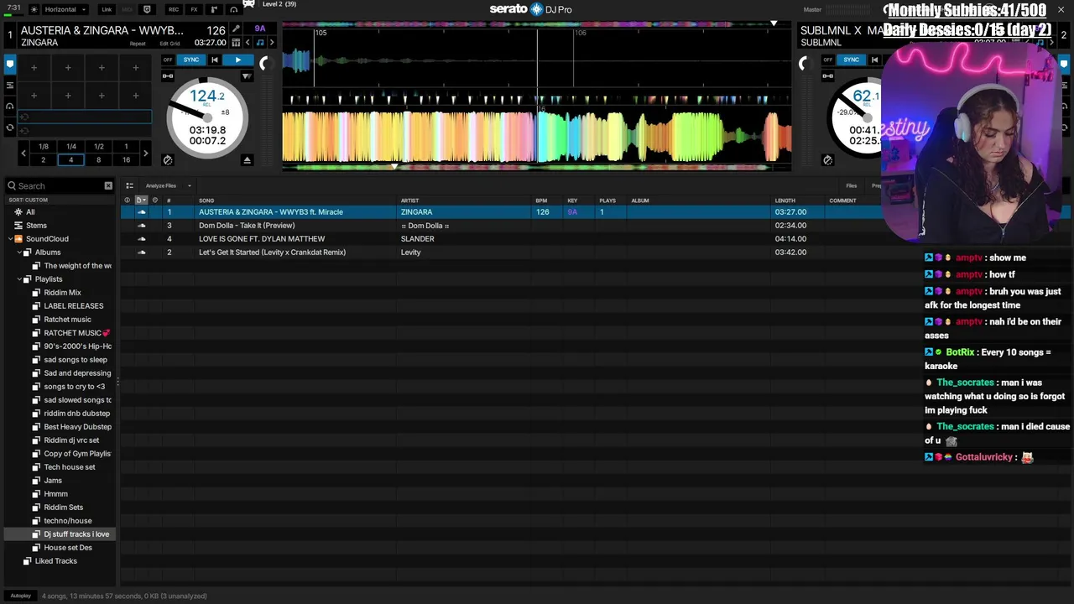Screen dimensions: 1074x604
Task: Set auto loop to 16 beats
Action: pyautogui.click(x=126, y=159)
